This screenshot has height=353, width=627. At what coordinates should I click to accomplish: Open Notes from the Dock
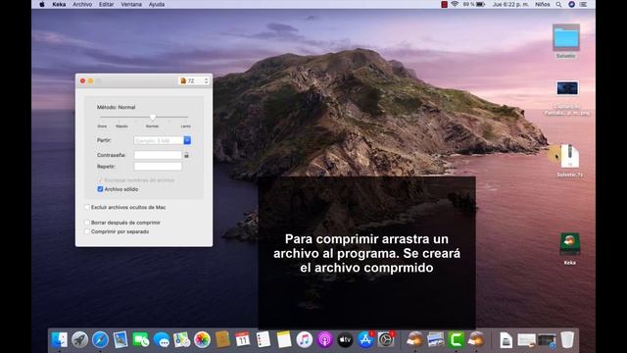[283, 340]
